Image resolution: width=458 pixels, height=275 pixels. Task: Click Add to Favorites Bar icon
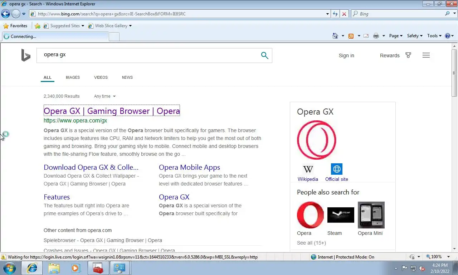pos(38,26)
